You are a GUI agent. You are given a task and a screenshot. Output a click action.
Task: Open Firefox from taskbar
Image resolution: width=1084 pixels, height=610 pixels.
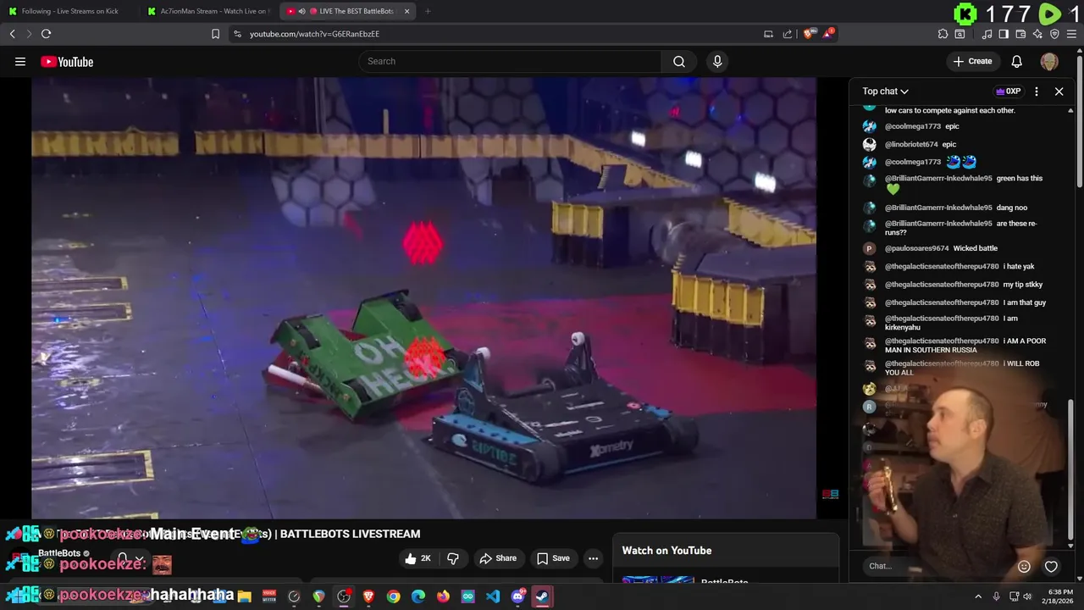click(443, 596)
